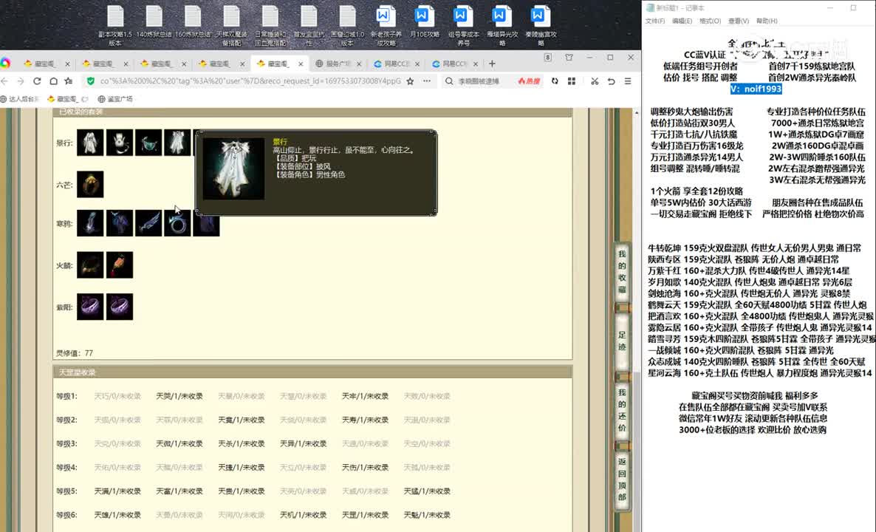Select the "副本攻略1.5版本" desktop file

[115, 25]
